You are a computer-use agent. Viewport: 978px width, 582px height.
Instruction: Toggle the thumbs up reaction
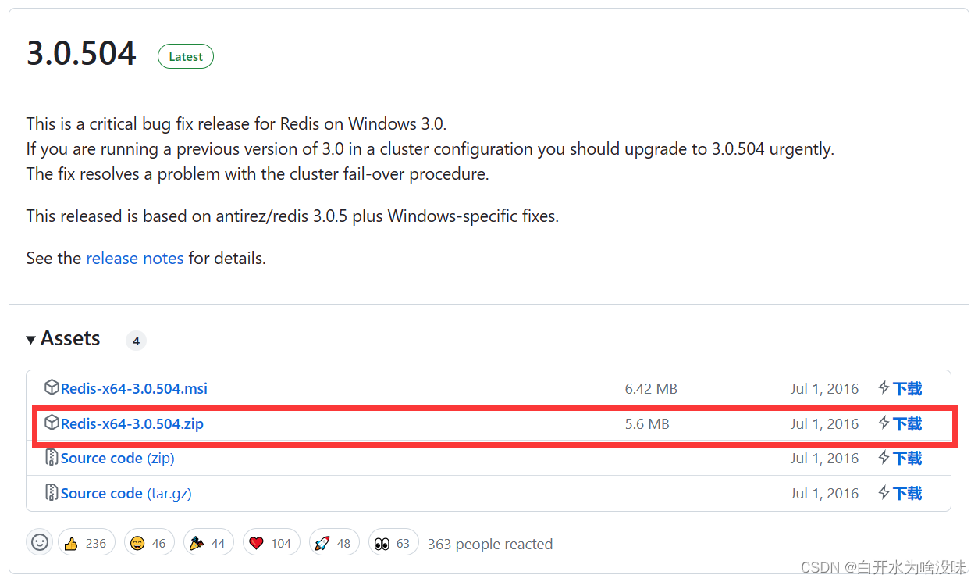[86, 541]
